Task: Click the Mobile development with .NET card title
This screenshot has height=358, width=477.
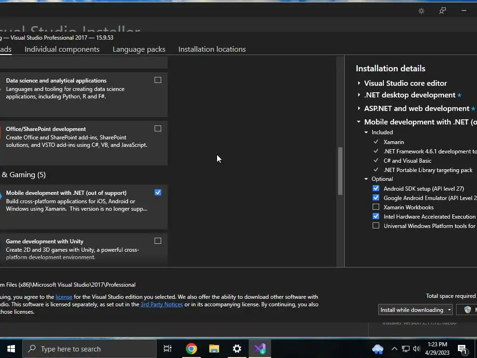Action: 66,193
